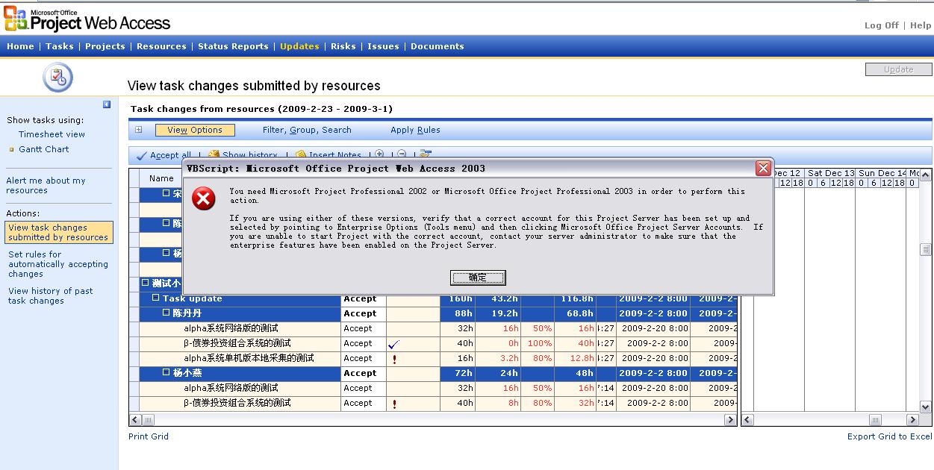This screenshot has width=934, height=470.
Task: Click the Name column header
Action: click(161, 178)
